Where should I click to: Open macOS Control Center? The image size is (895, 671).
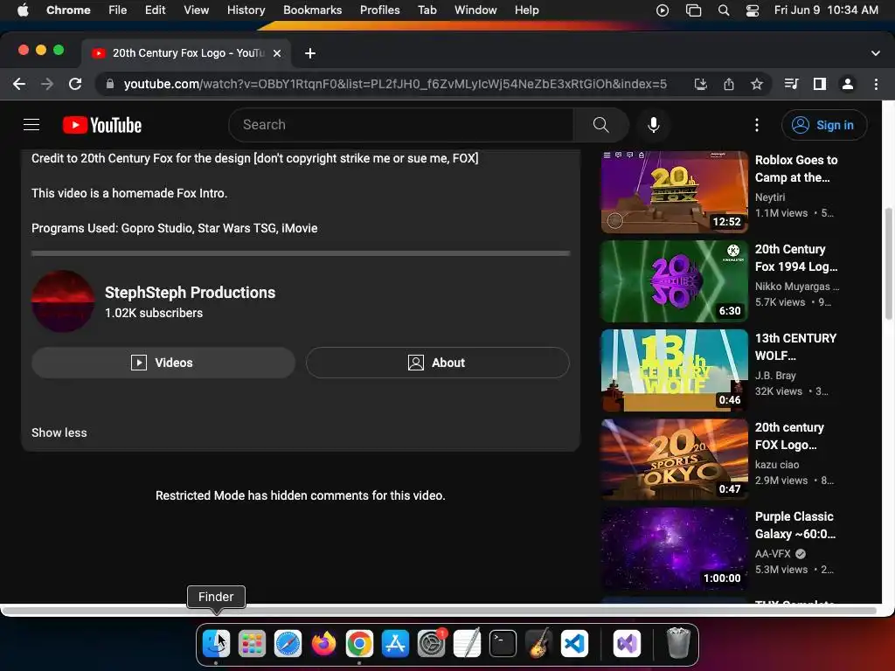pos(753,10)
